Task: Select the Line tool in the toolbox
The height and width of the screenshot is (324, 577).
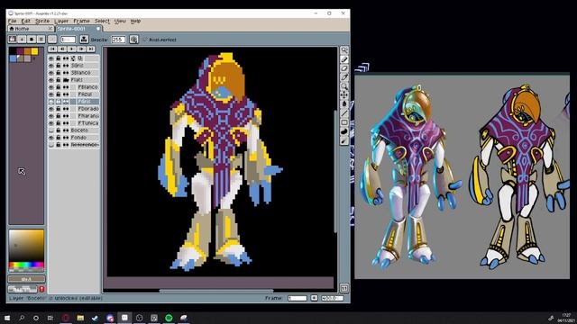Action: (344, 113)
